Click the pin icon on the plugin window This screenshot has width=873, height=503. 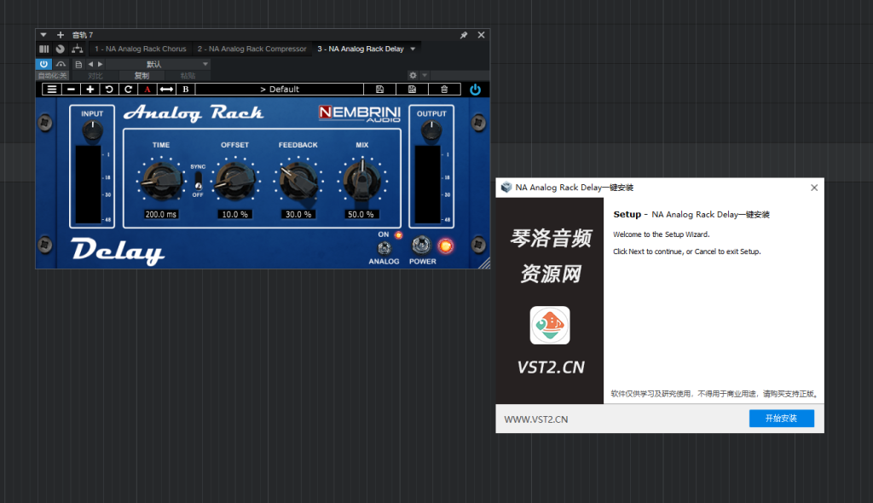coord(464,35)
